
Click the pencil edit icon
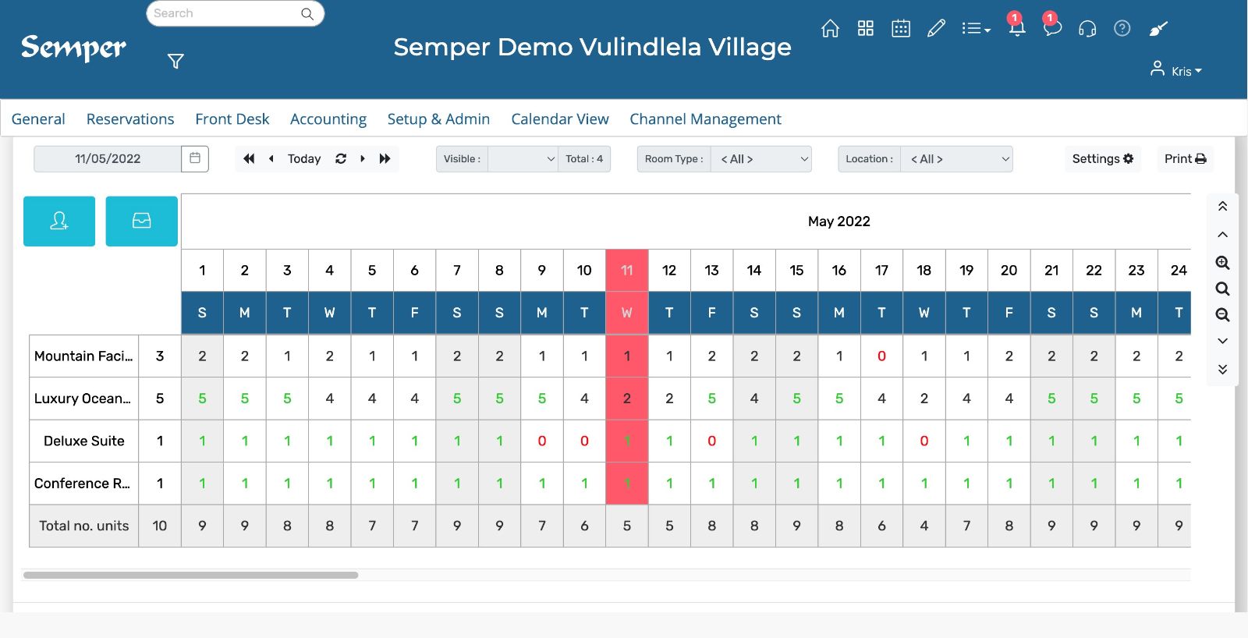936,29
